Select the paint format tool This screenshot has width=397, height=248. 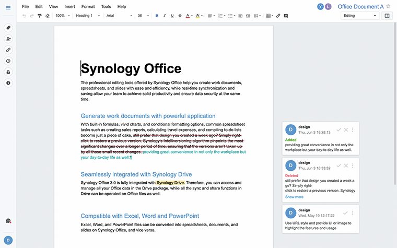pyautogui.click(x=40, y=16)
